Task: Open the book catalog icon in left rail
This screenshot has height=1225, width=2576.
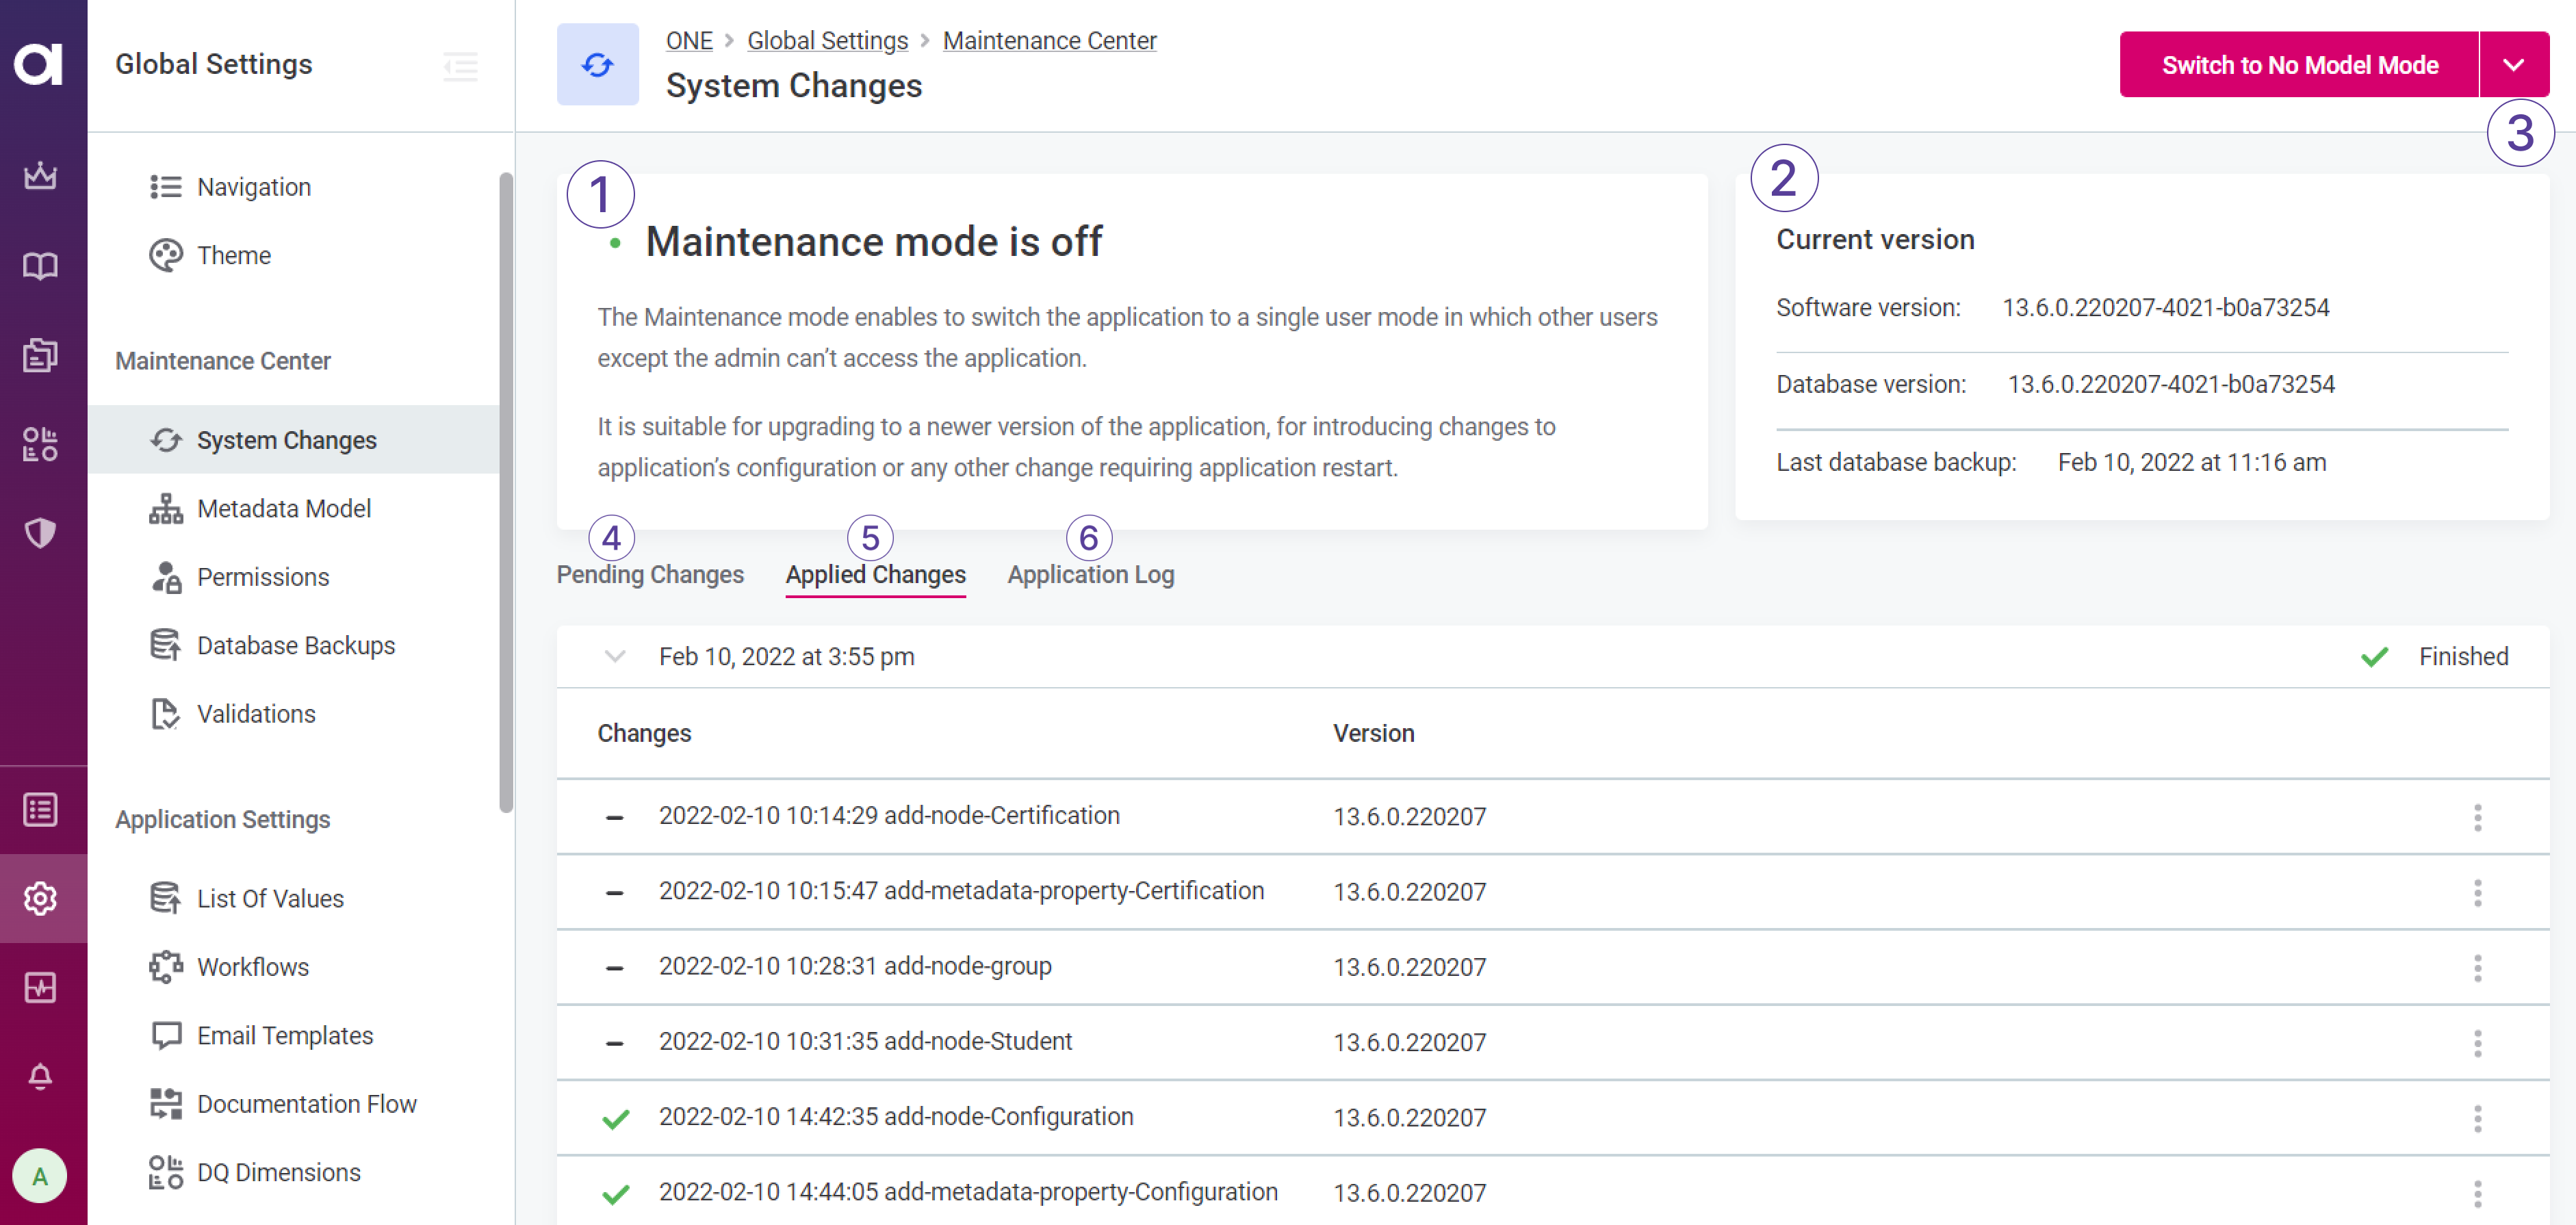Action: pos(40,266)
